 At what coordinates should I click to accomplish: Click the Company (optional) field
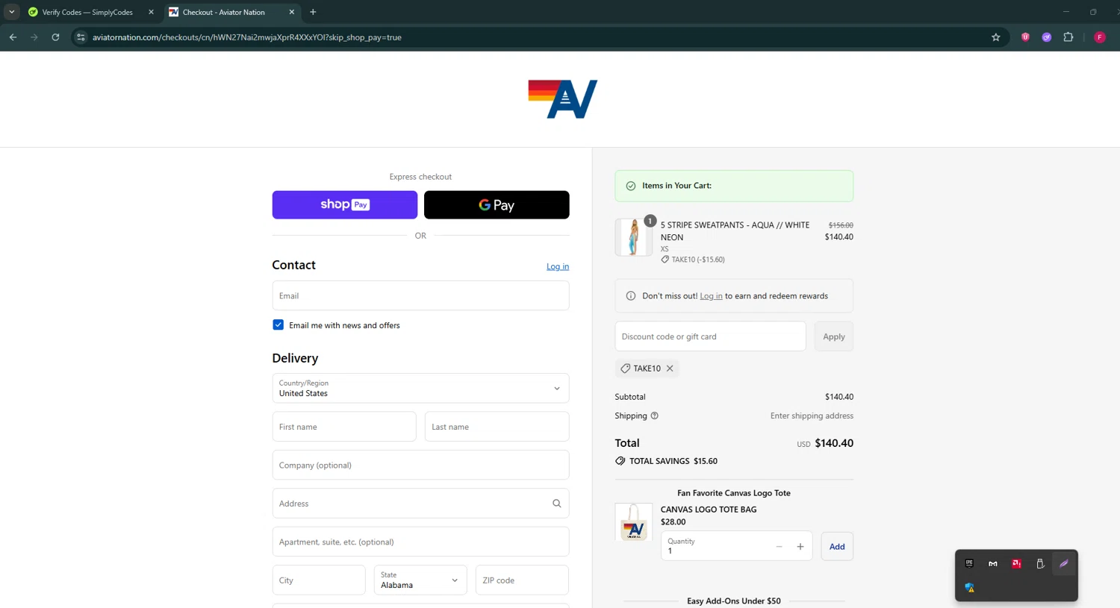[420, 465]
